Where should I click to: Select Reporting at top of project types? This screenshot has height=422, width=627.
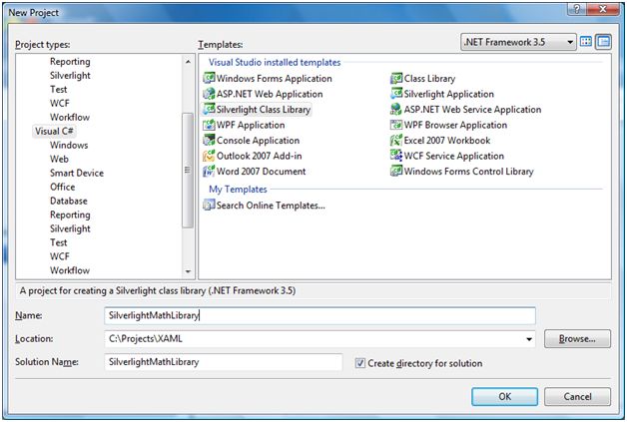(x=70, y=61)
